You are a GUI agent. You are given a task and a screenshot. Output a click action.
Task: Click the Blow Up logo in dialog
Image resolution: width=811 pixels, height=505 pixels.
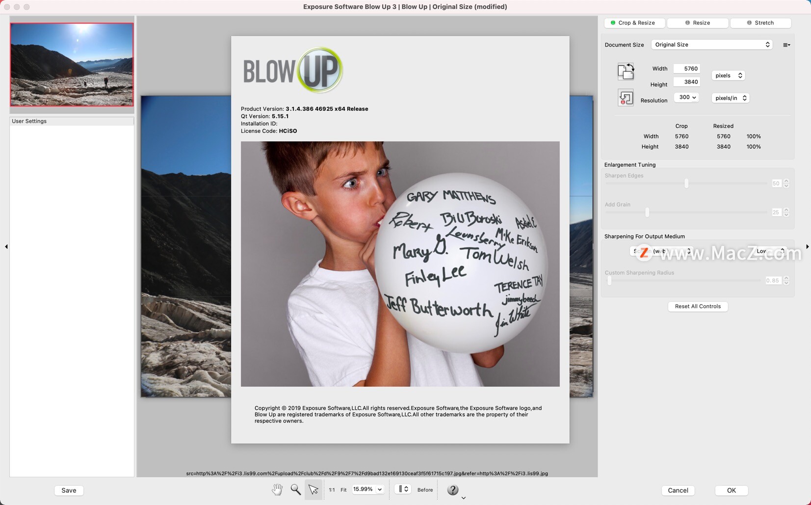coord(293,71)
